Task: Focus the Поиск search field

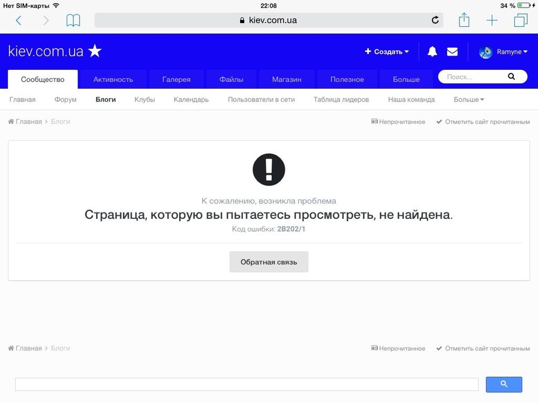Action: coord(473,77)
